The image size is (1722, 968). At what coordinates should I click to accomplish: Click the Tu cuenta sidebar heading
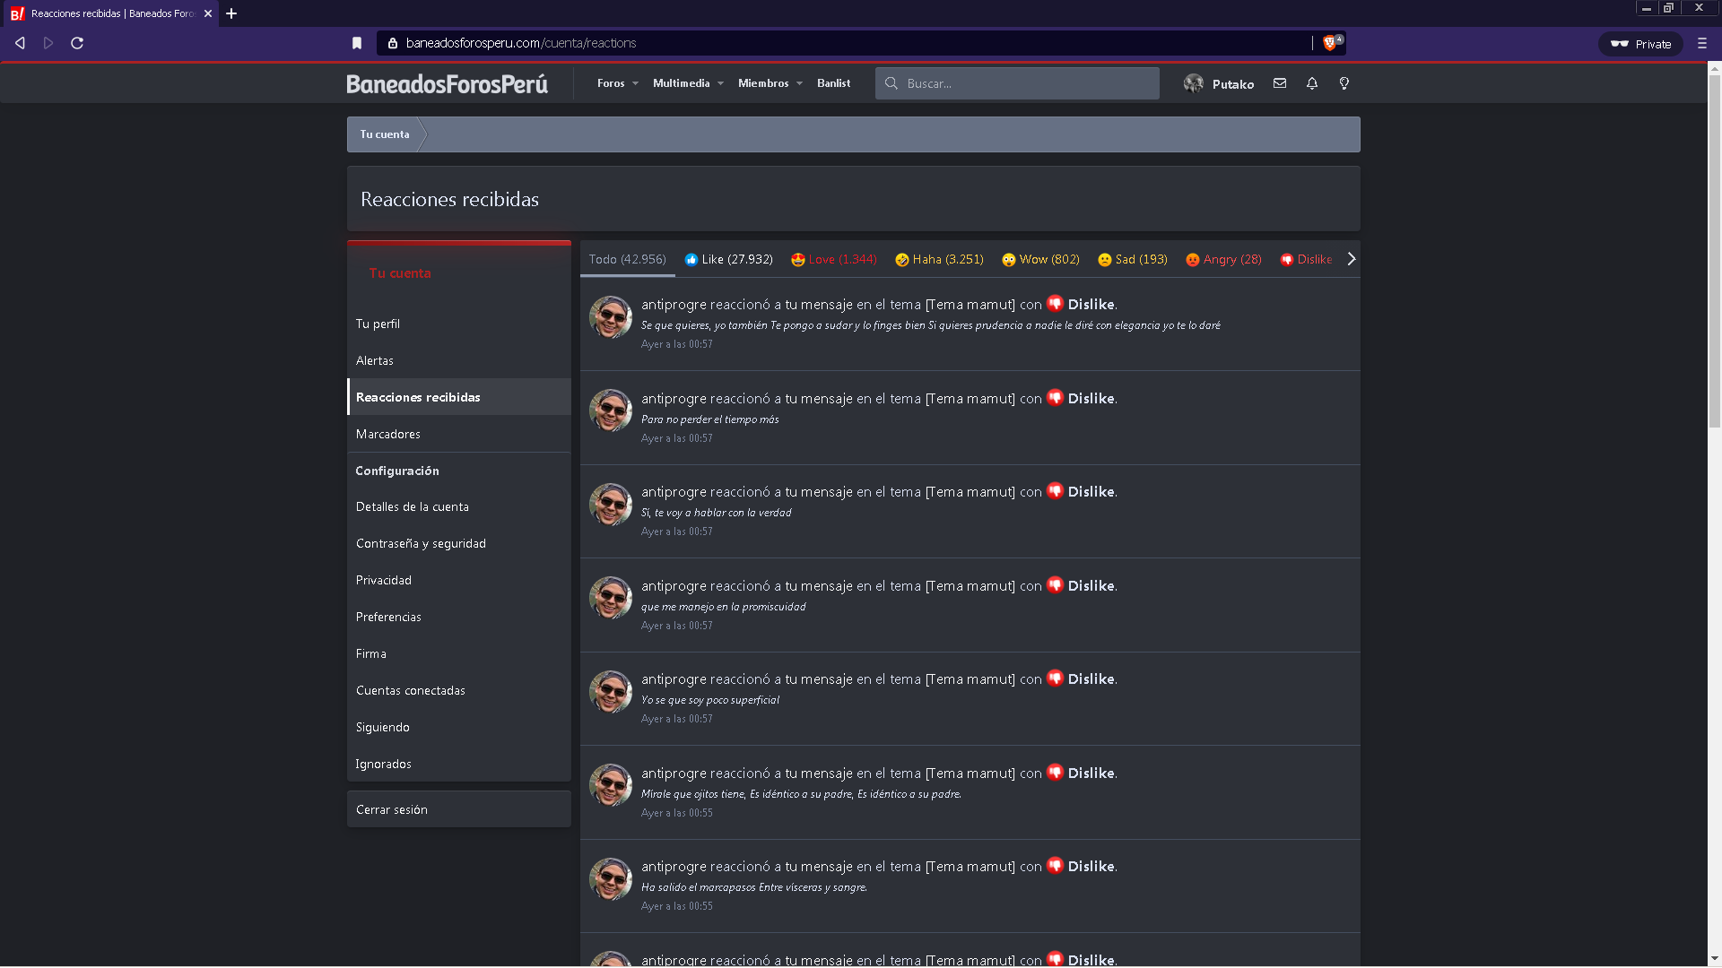400,273
